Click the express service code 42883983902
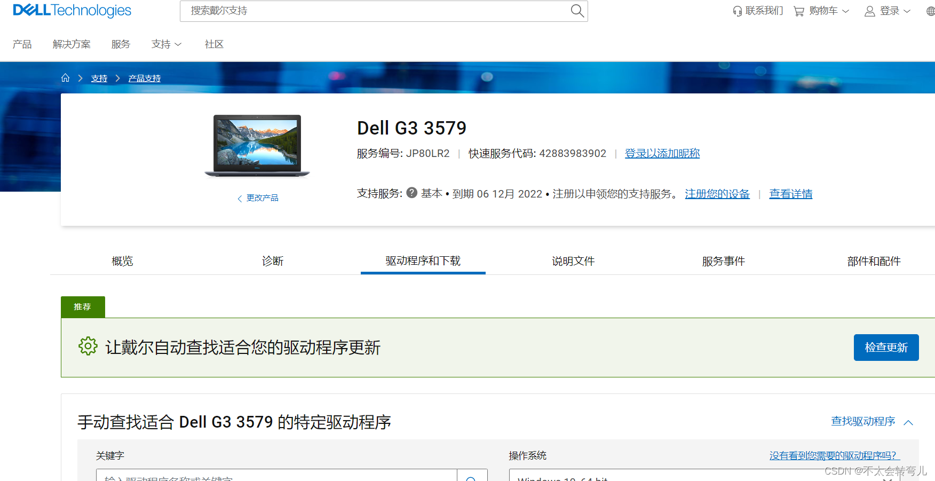 pos(573,153)
